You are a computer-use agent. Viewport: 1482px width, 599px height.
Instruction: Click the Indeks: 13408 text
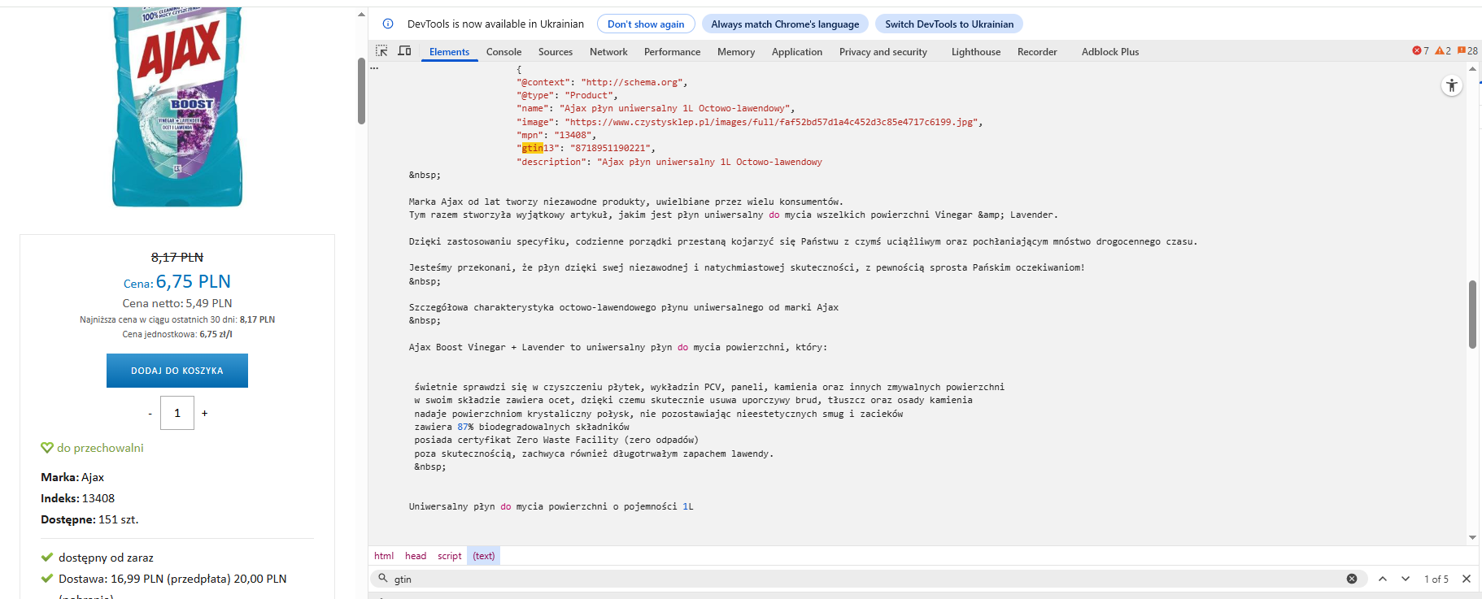(x=78, y=498)
